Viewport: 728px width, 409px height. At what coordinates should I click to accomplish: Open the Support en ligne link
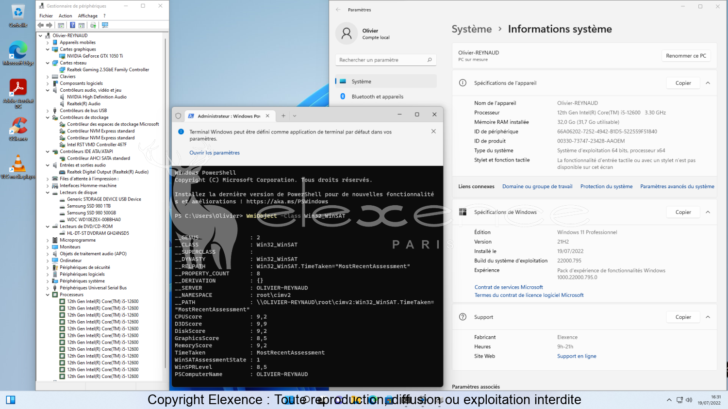[x=577, y=356]
